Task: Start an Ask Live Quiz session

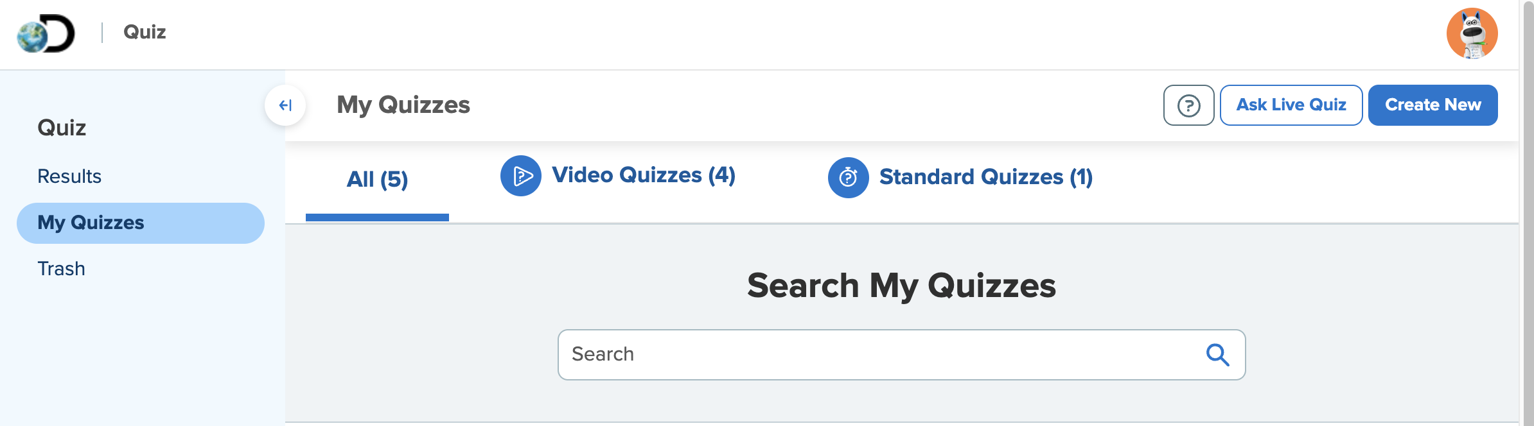Action: (1291, 105)
